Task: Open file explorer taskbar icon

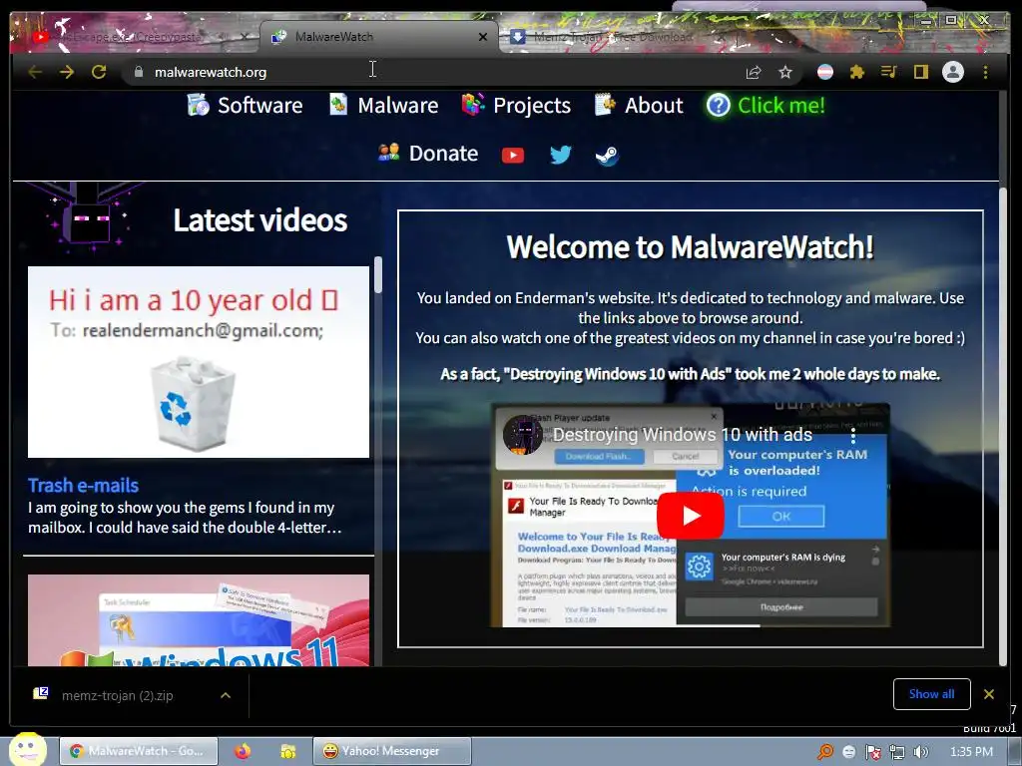Action: tap(288, 752)
